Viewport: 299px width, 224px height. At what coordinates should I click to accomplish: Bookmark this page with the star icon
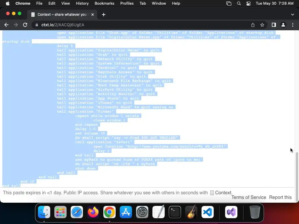tap(262, 25)
